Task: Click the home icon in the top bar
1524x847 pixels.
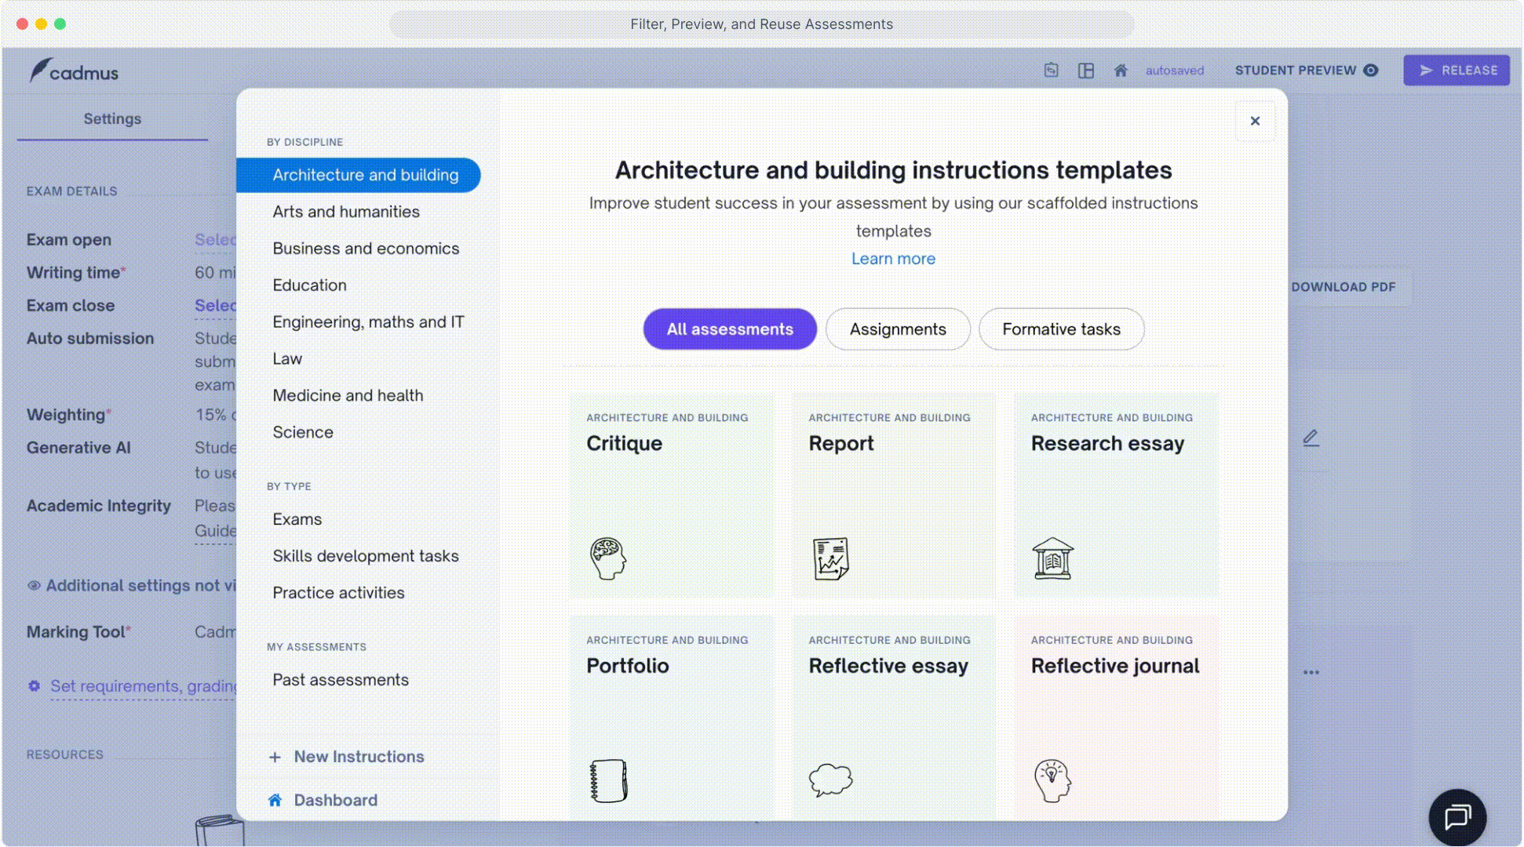Action: pos(1121,70)
